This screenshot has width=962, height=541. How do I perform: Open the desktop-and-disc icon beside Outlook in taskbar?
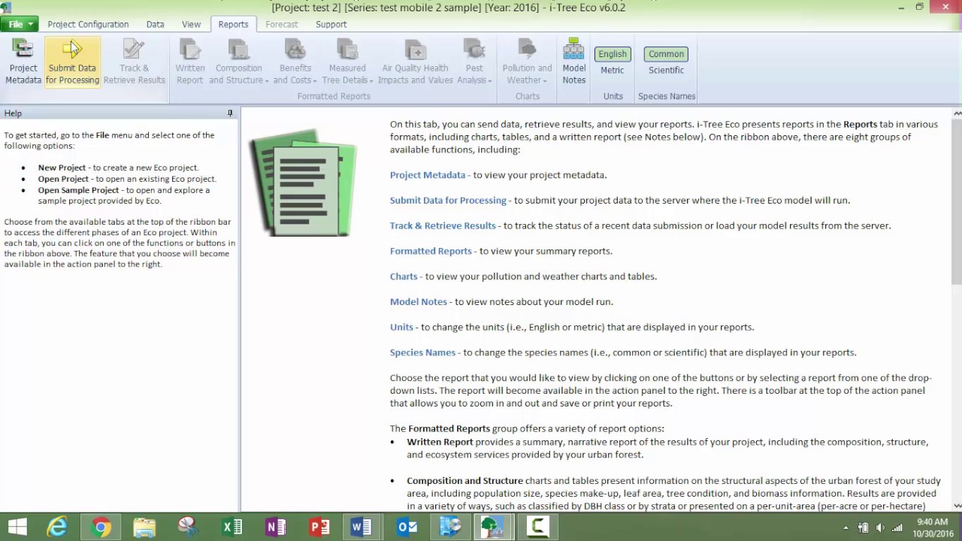(450, 527)
